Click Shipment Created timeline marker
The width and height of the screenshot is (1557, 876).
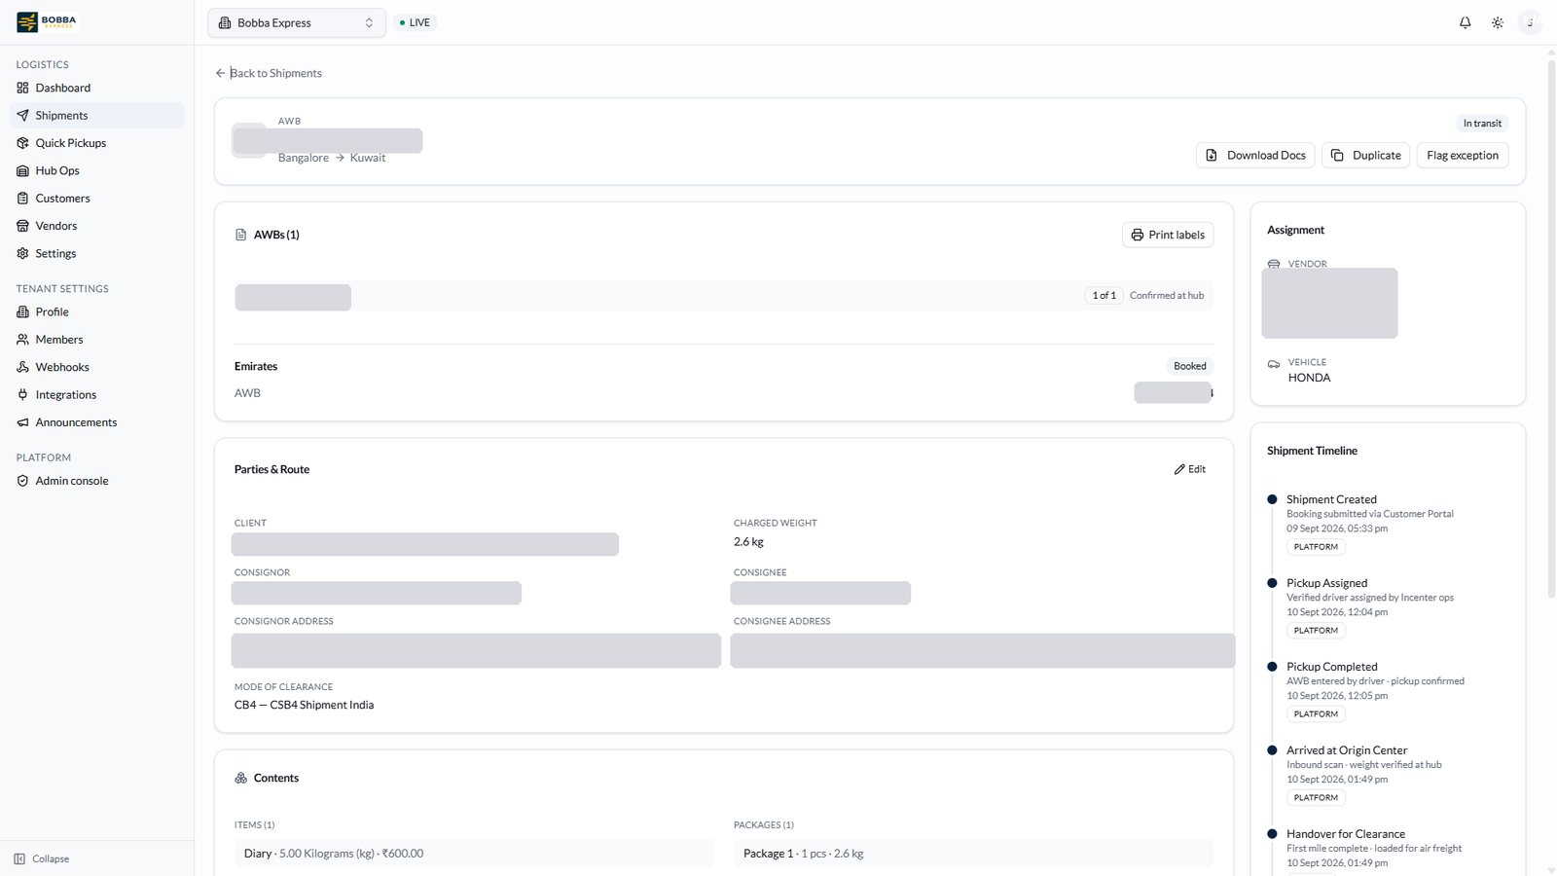[x=1272, y=499]
